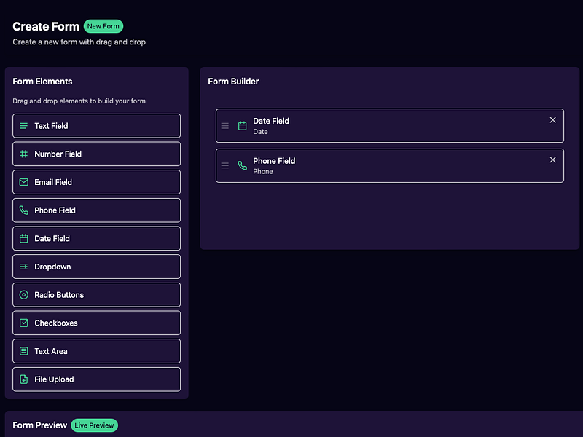583x437 pixels.
Task: Click the Form Builder heading
Action: tap(233, 82)
